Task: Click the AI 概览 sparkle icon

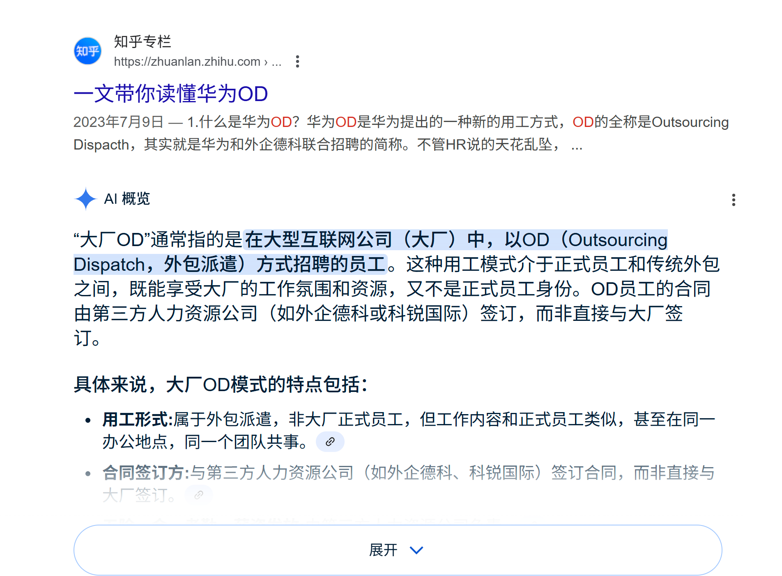Action: 85,199
